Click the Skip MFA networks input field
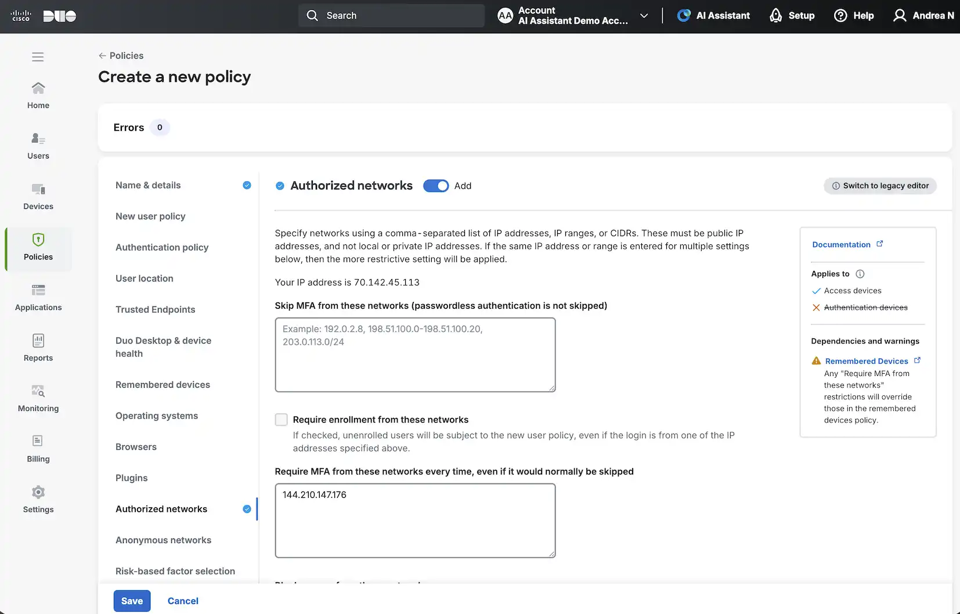The width and height of the screenshot is (960, 614). [x=415, y=354]
